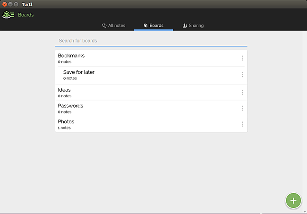Open the Passwords board
The width and height of the screenshot is (307, 214).
tap(70, 106)
